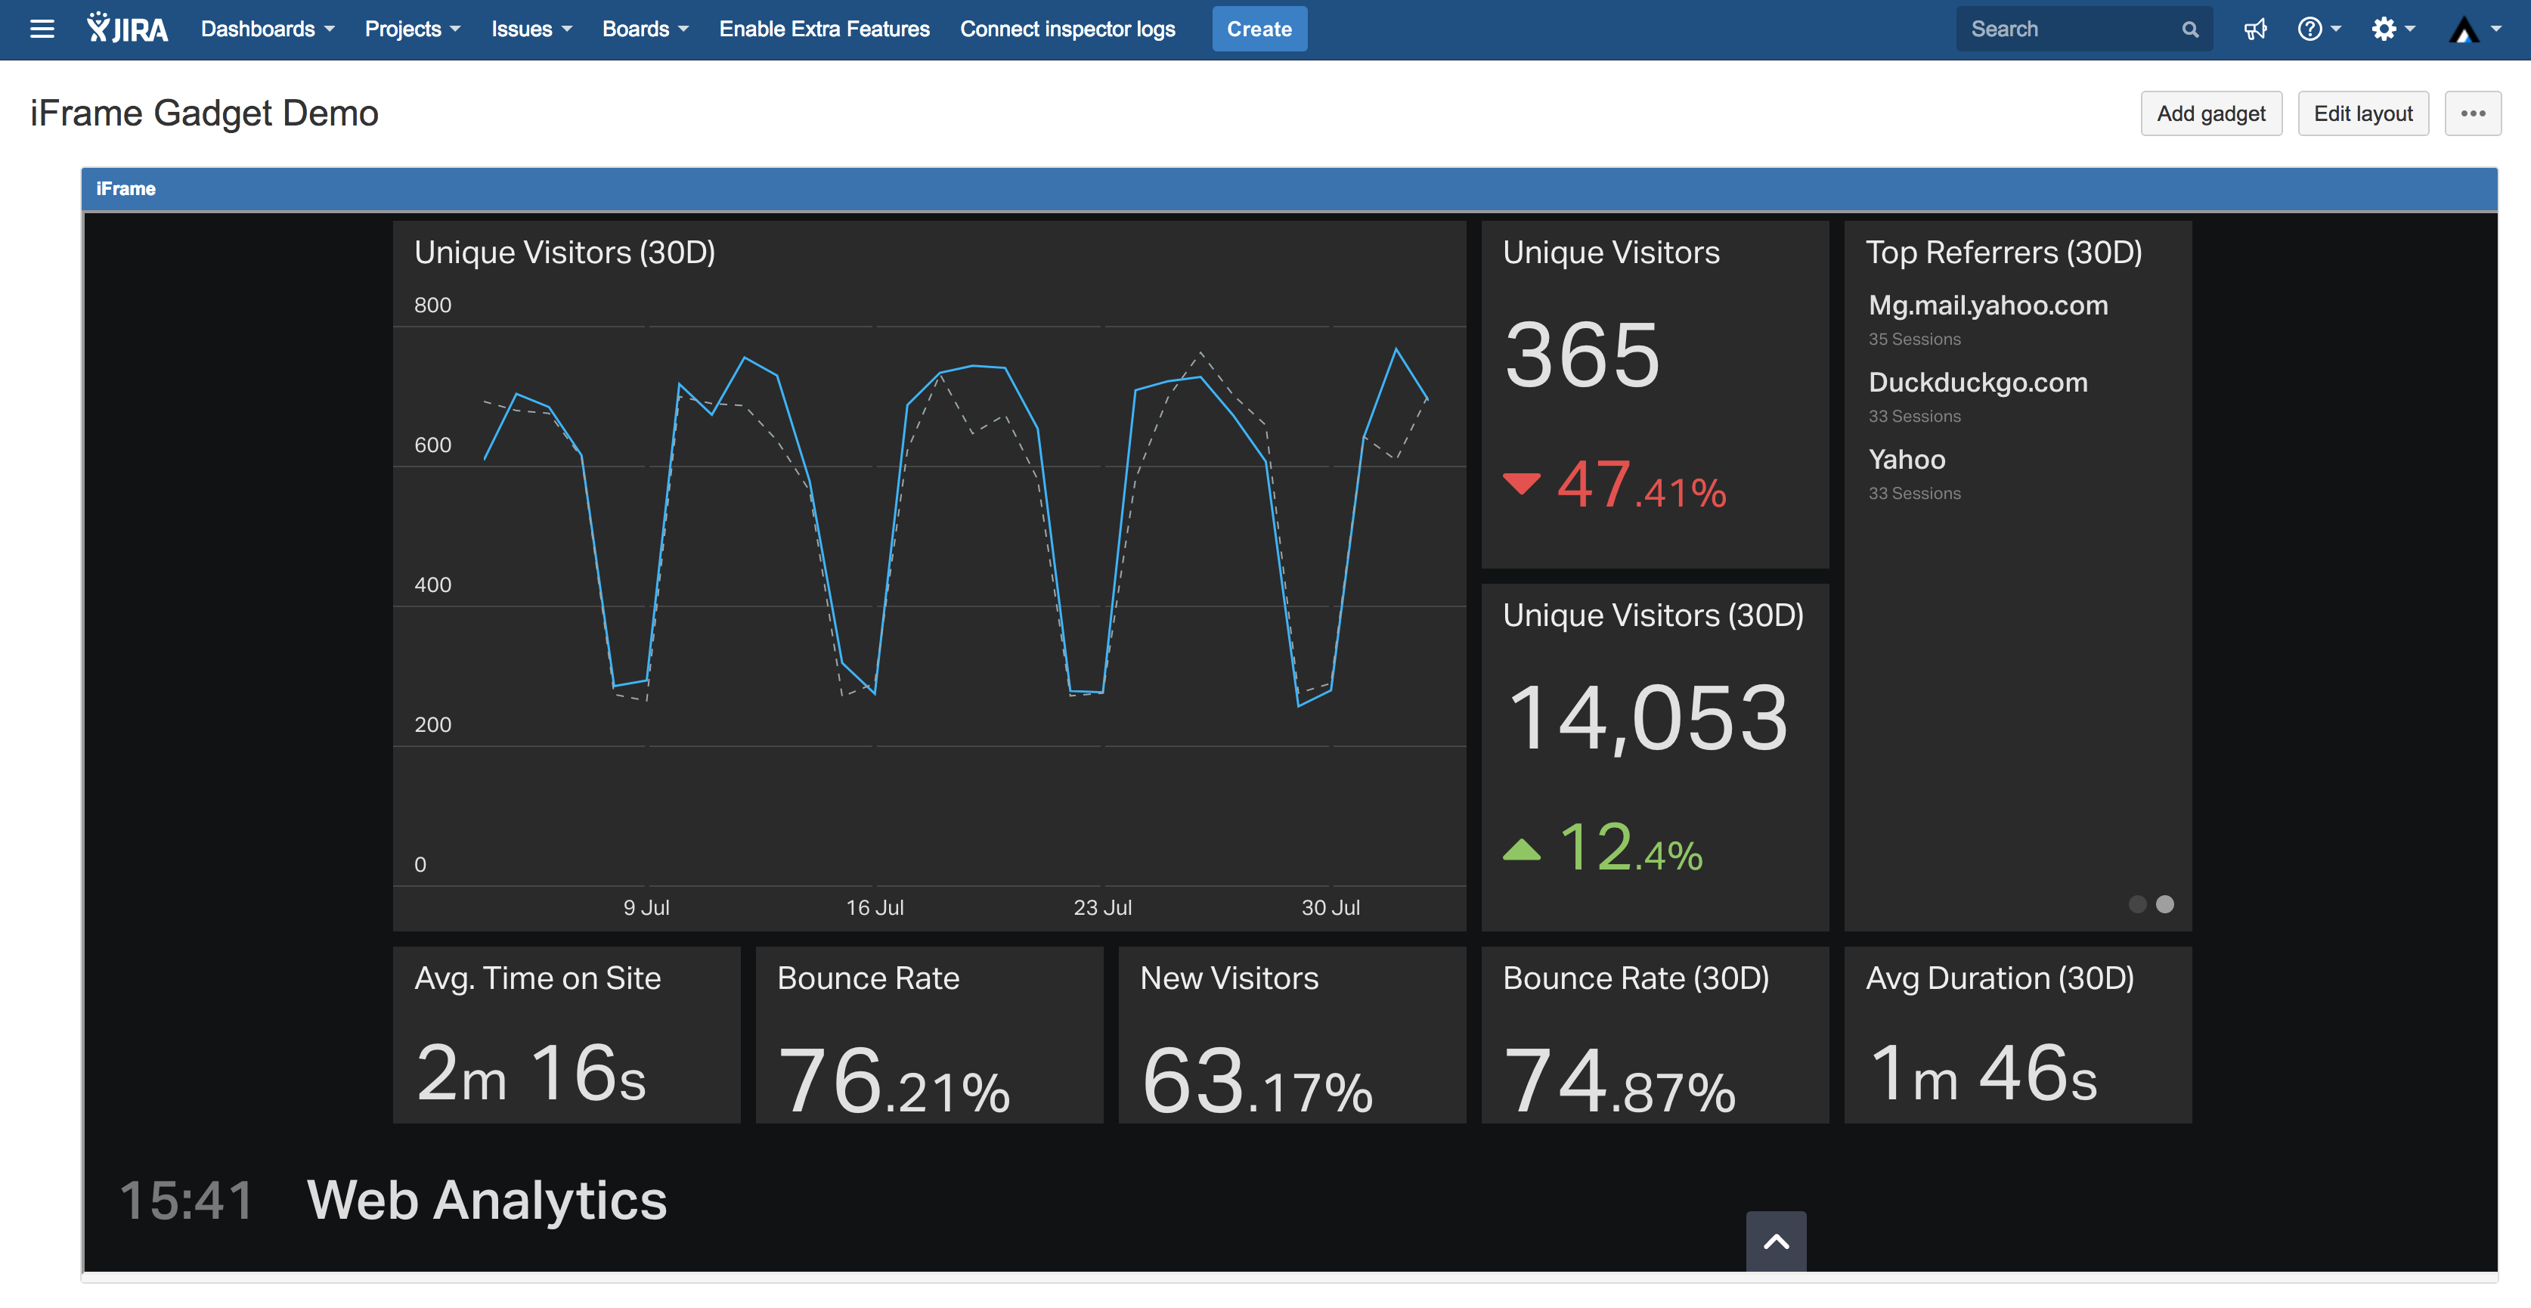
Task: Click the JIRA logo
Action: tap(128, 29)
